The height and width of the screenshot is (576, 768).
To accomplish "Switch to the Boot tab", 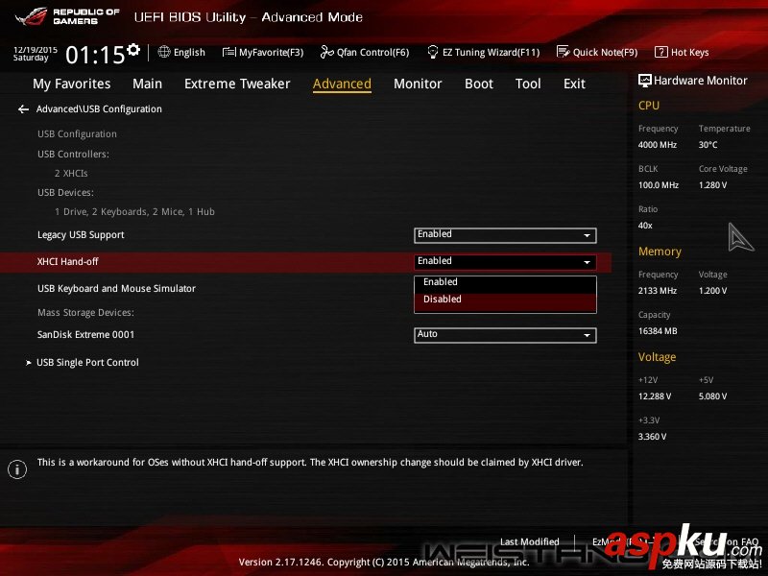I will tap(478, 84).
